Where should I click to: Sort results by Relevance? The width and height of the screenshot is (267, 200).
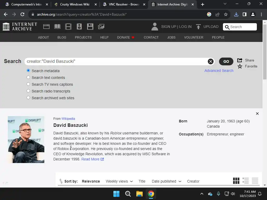pos(91,181)
